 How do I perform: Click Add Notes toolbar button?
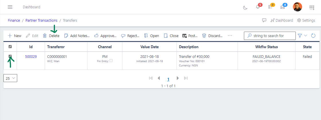pyautogui.click(x=77, y=36)
